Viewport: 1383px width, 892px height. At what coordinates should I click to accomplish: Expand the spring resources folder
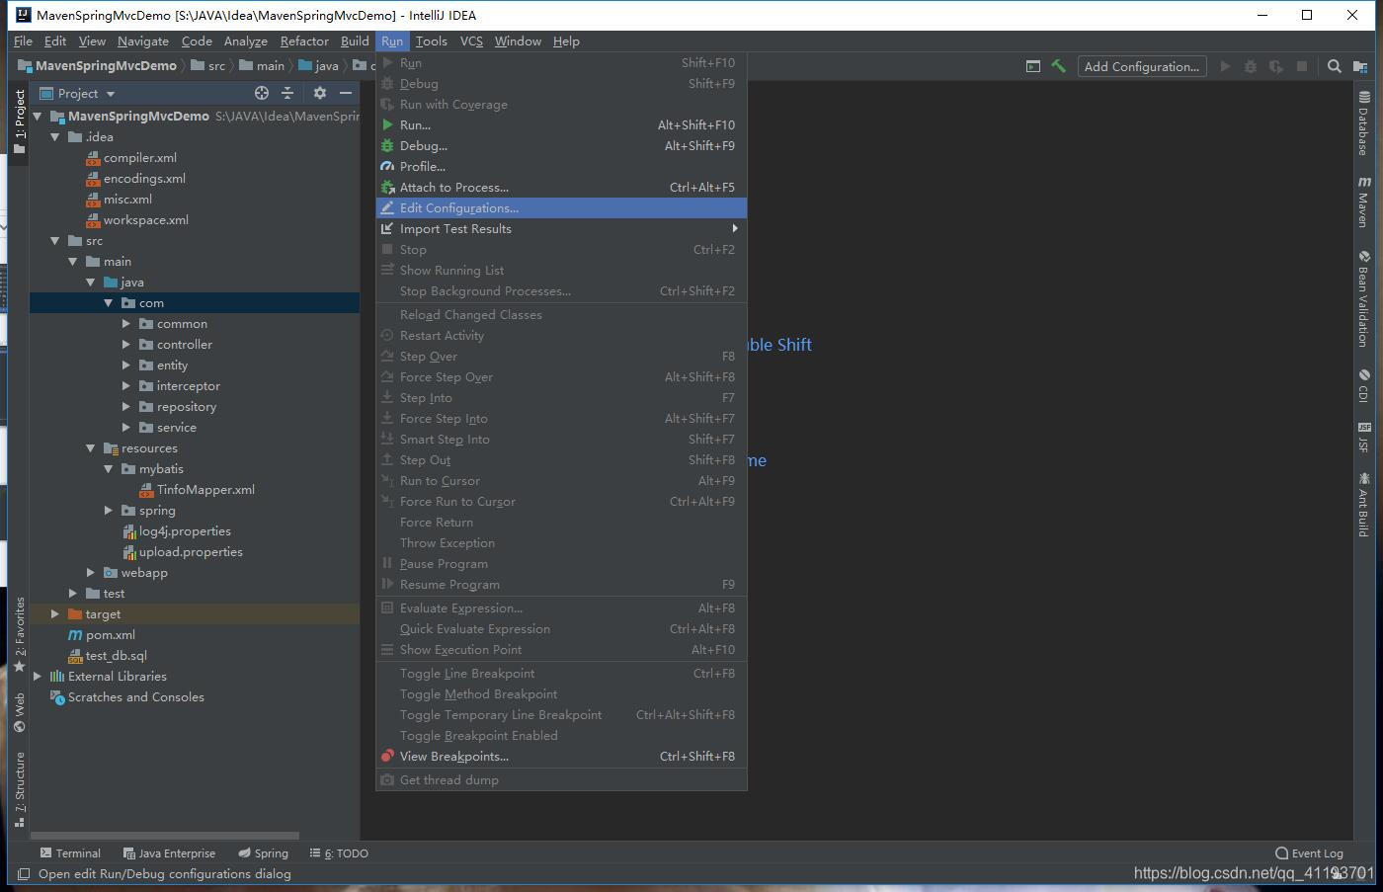(109, 511)
